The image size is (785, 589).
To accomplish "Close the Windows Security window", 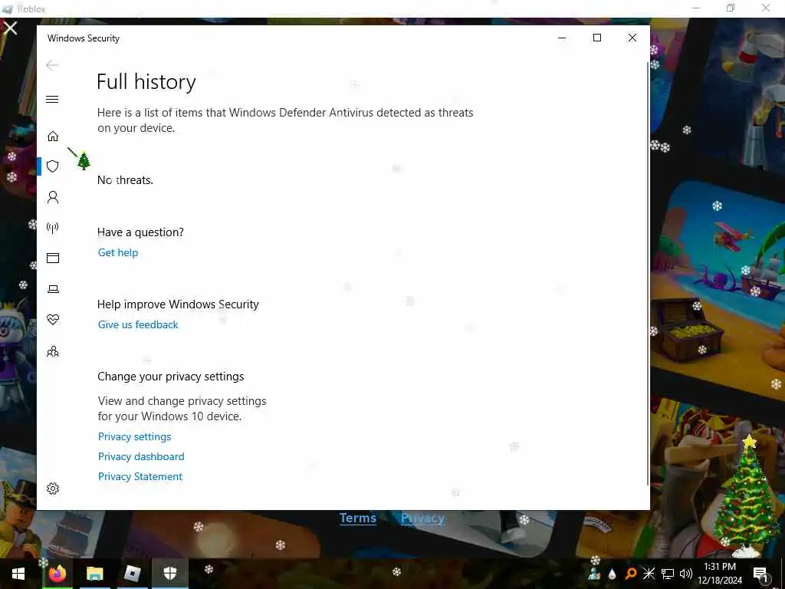I will pos(632,38).
